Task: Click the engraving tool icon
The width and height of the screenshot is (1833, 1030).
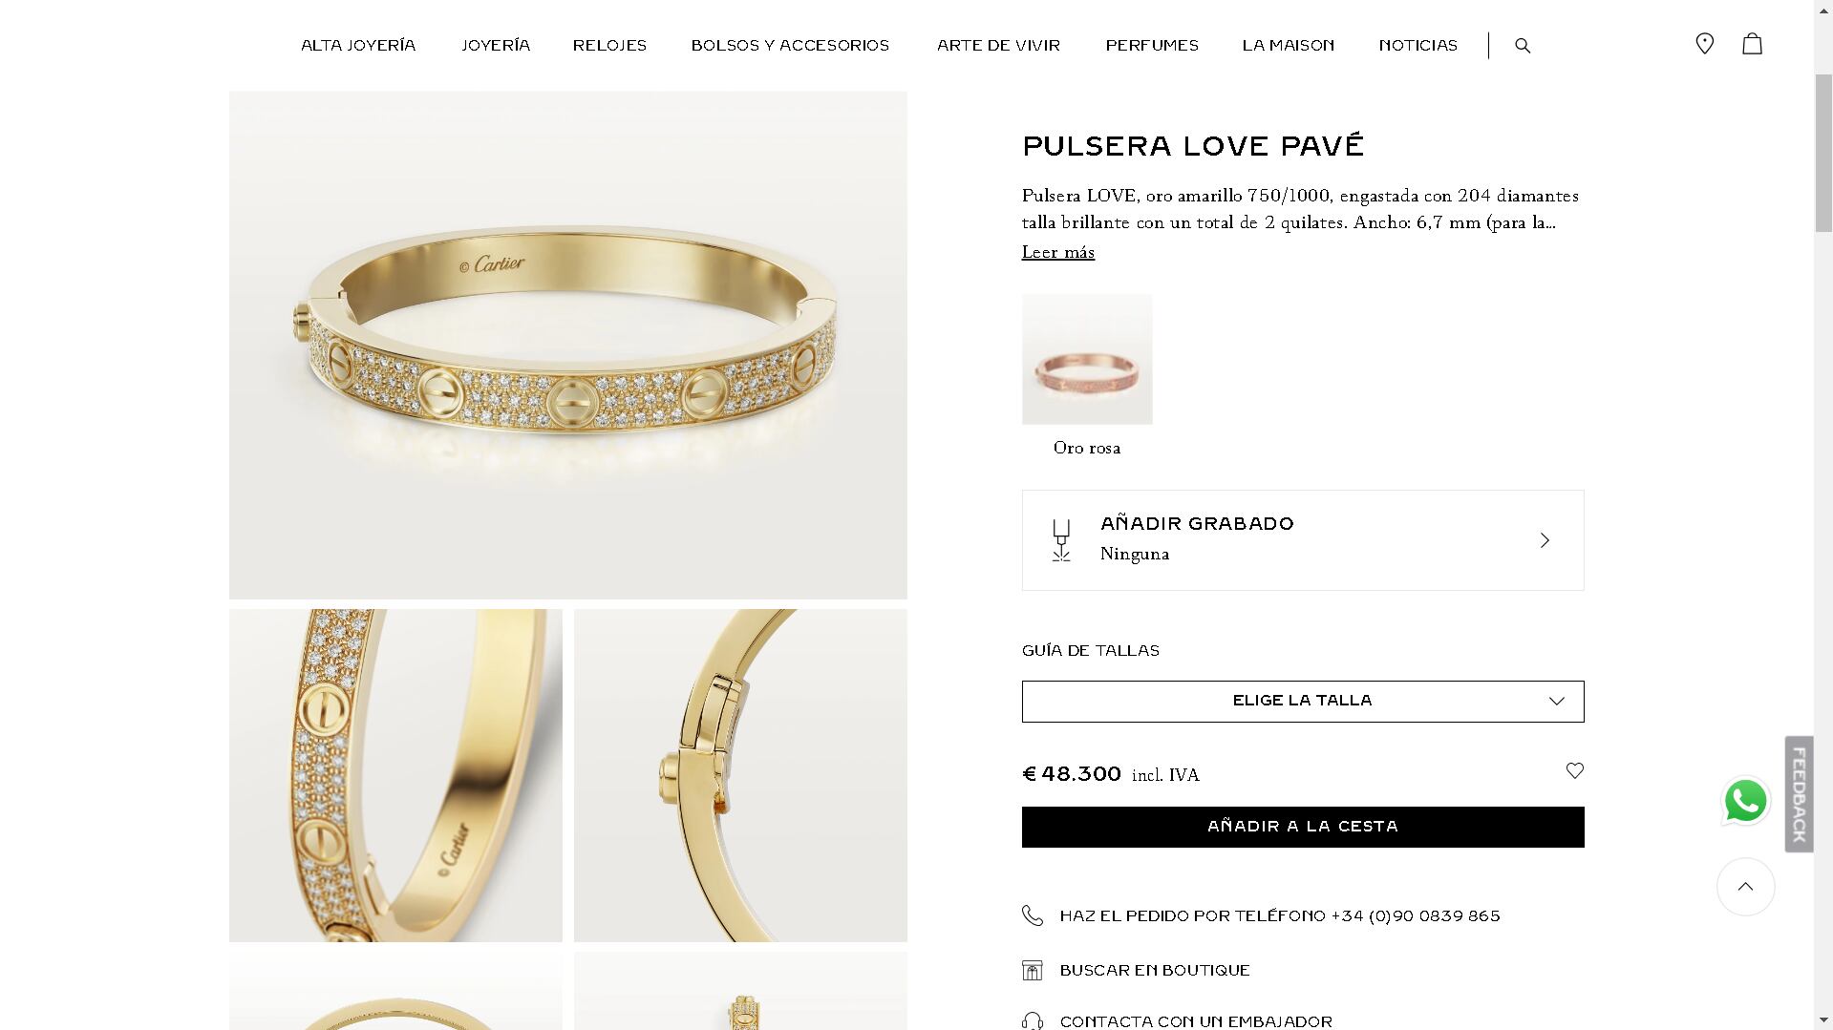Action: [x=1061, y=540]
